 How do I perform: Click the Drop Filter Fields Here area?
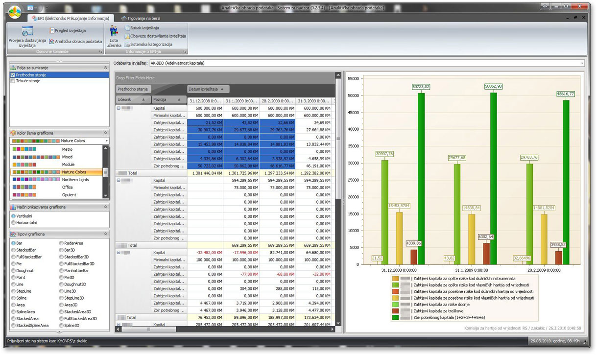[136, 78]
